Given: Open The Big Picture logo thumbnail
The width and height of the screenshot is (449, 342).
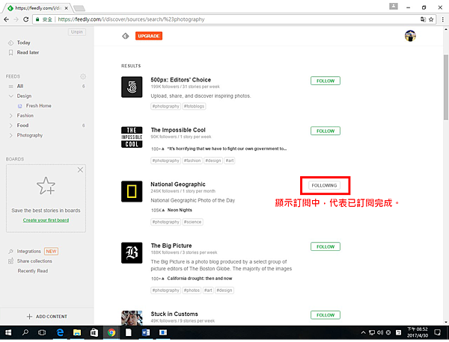Looking at the screenshot, I should point(132,253).
